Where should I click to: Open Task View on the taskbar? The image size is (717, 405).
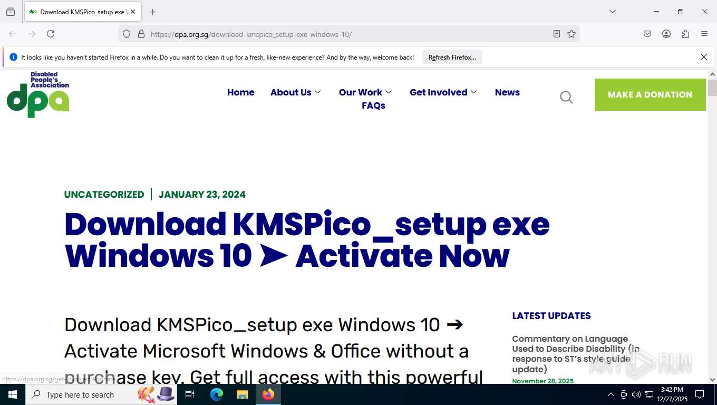(x=190, y=394)
